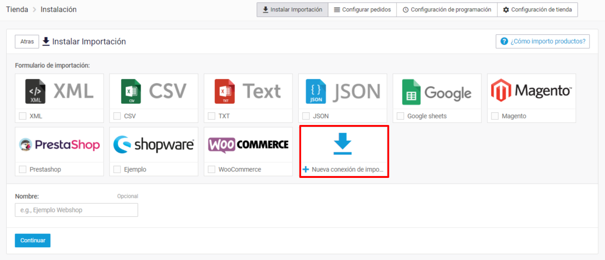Open the ¿Cómo importo productos? help link
The height and width of the screenshot is (260, 605).
(x=542, y=42)
